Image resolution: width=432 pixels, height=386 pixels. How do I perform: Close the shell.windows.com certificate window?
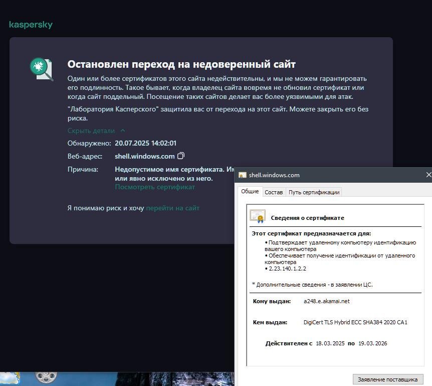428,175
